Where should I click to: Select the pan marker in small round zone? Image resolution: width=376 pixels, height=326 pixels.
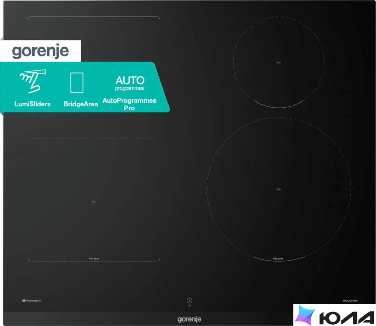coord(279,62)
